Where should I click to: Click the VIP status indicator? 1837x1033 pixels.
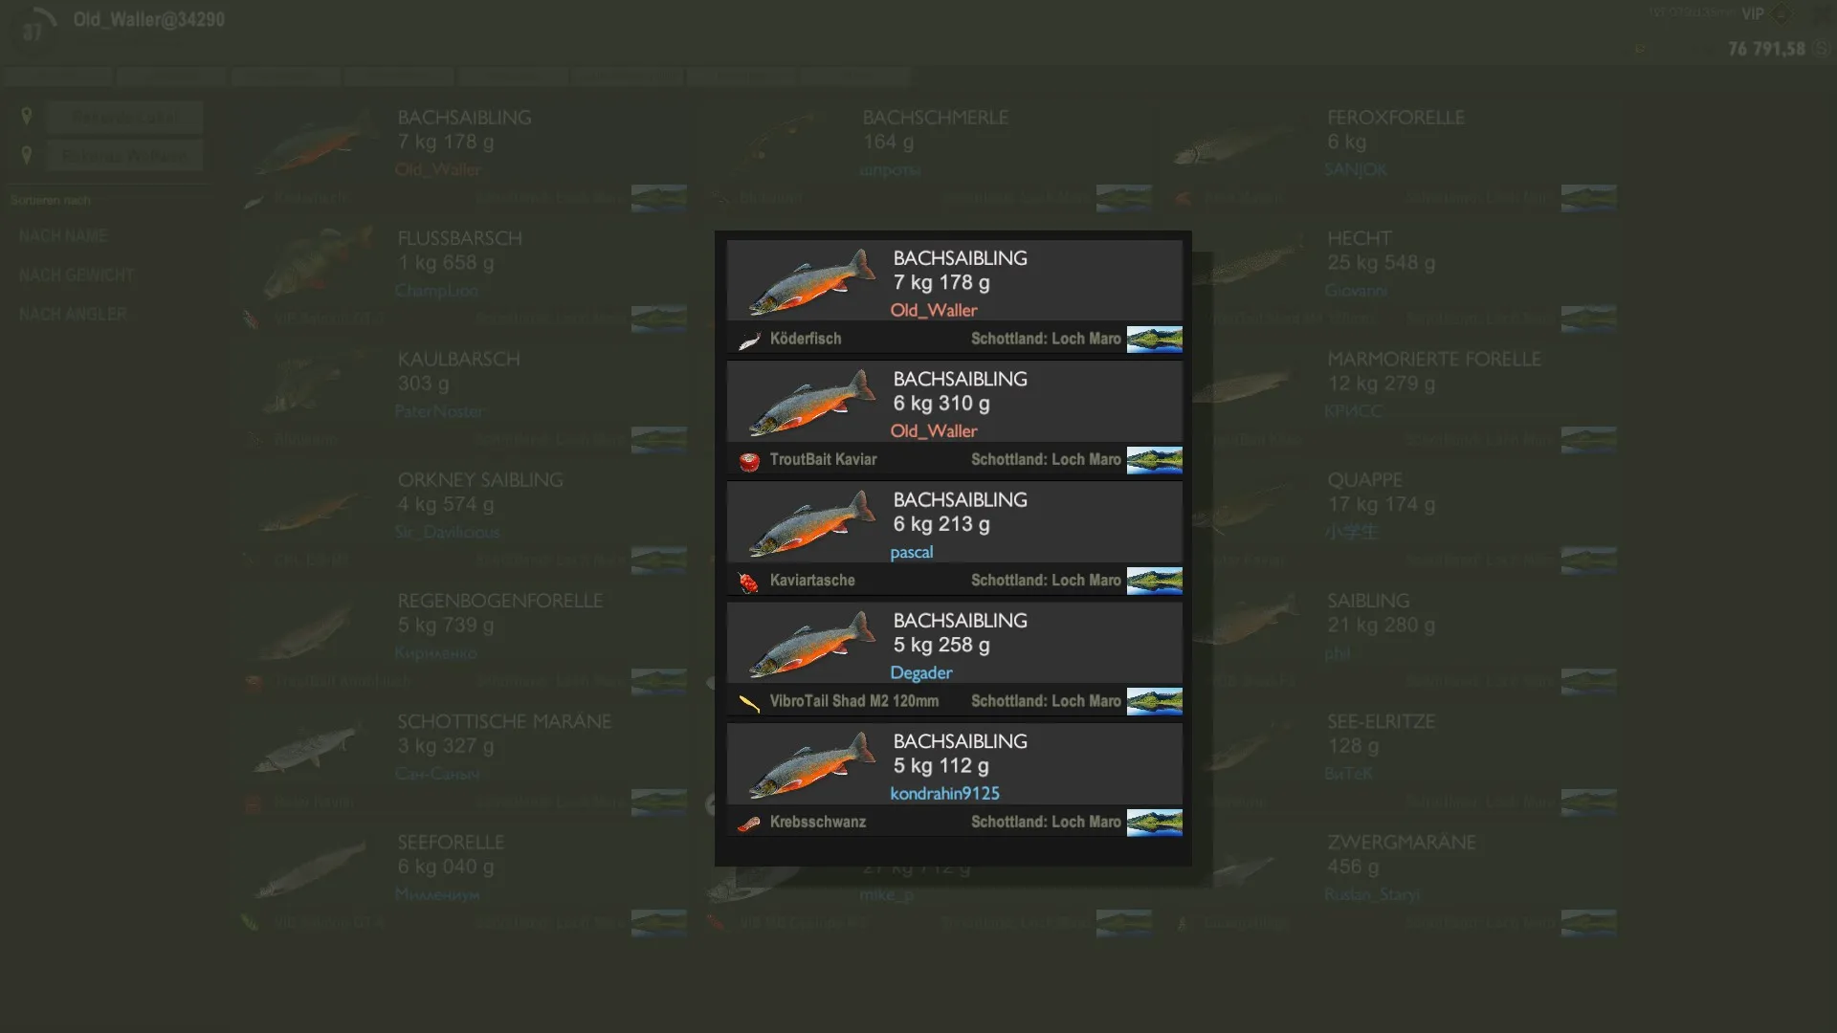click(1752, 13)
